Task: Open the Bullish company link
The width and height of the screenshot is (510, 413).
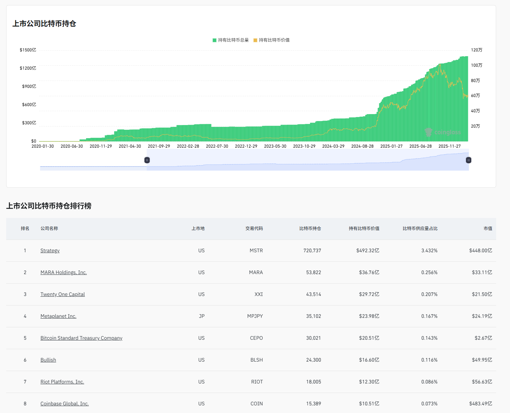Action: [48, 360]
